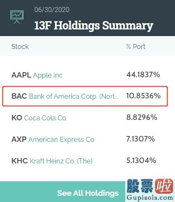Open Bank of America Corp. link
The image size is (175, 202).
point(74,96)
